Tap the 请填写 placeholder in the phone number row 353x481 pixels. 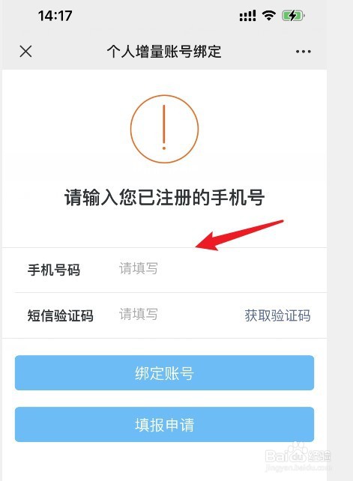coord(138,268)
